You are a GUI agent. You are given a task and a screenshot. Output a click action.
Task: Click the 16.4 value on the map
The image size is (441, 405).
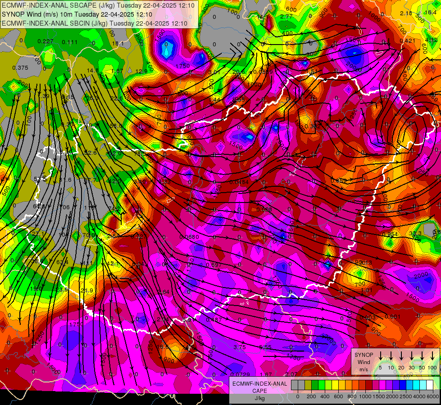click(431, 12)
